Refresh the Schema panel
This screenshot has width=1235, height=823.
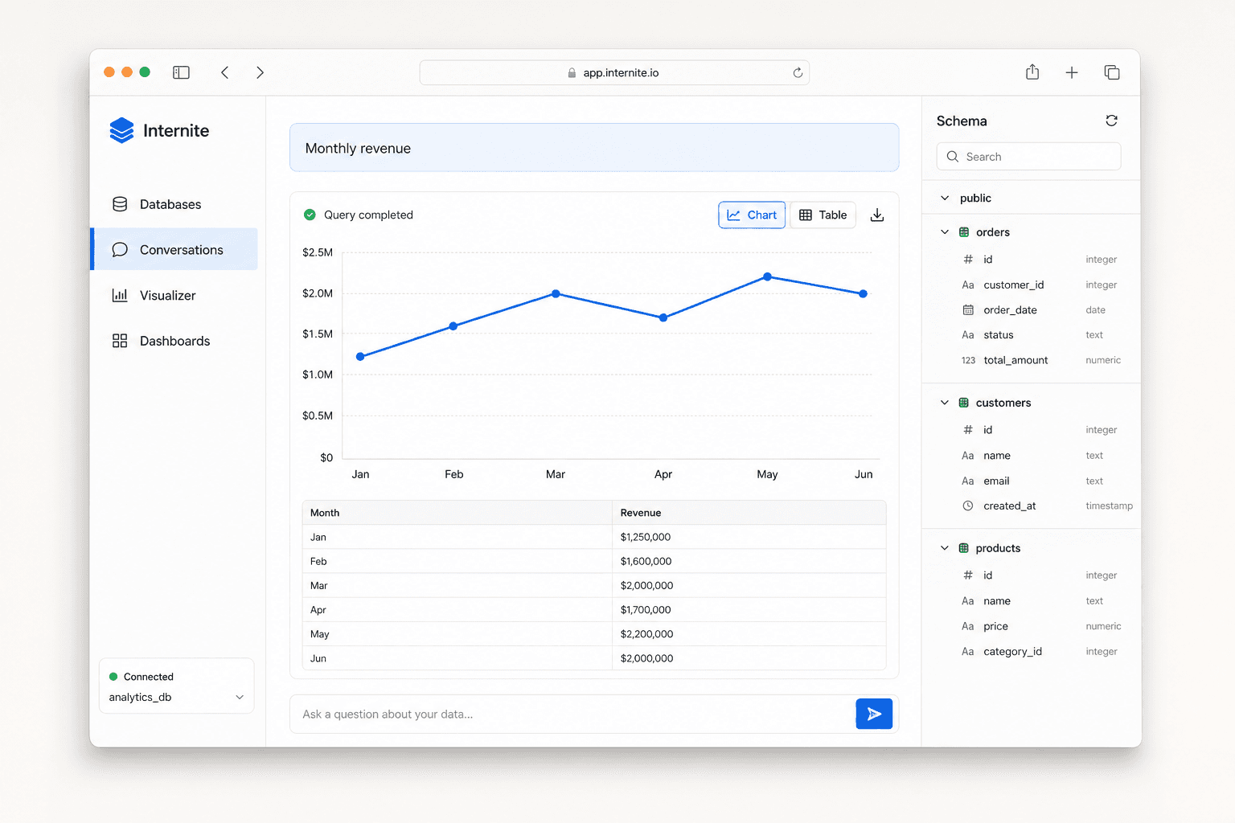coord(1111,121)
